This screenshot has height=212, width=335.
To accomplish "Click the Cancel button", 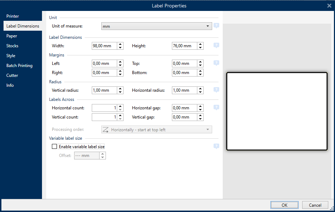I will 315,205.
